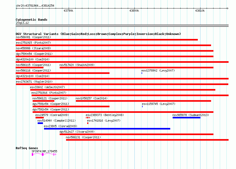Select the esv1159745 (Levy2007) text label
The image size is (236, 169).
159,104
